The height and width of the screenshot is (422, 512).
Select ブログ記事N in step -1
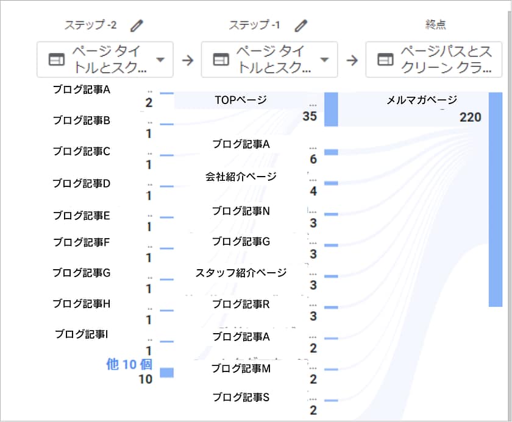pos(241,211)
